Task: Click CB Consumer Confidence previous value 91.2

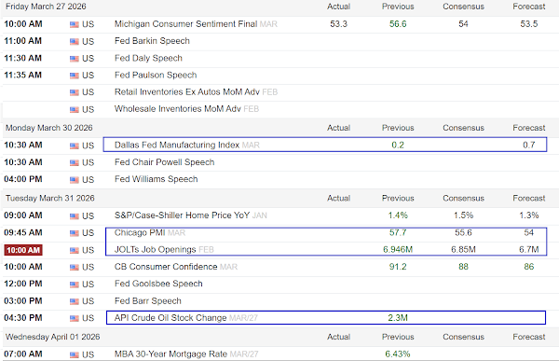Action: (398, 267)
